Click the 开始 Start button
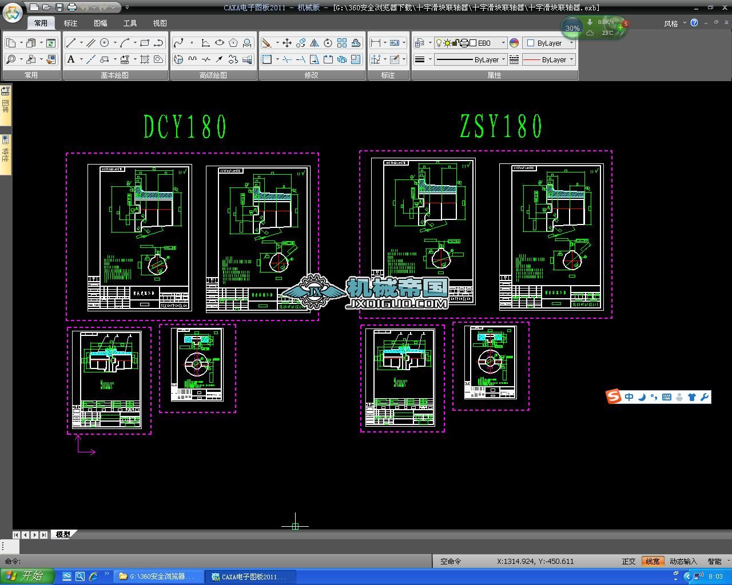 click(26, 576)
